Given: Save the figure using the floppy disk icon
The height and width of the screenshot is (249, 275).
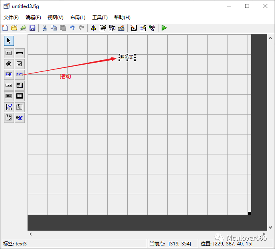Looking at the screenshot, I should 32,28.
